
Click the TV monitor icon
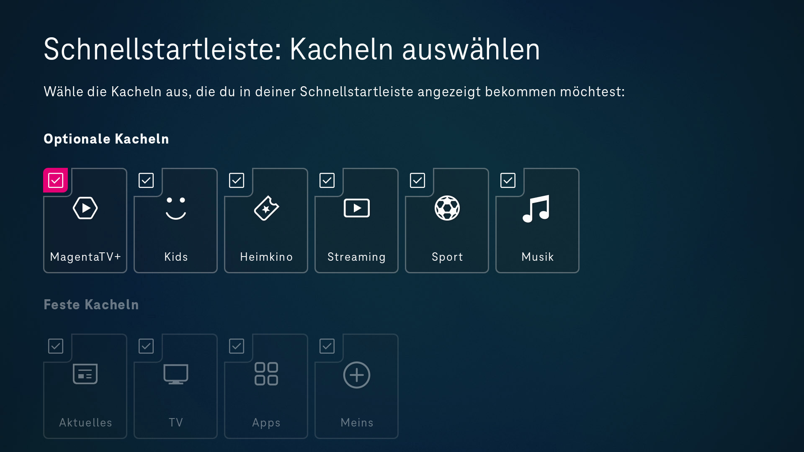[175, 374]
